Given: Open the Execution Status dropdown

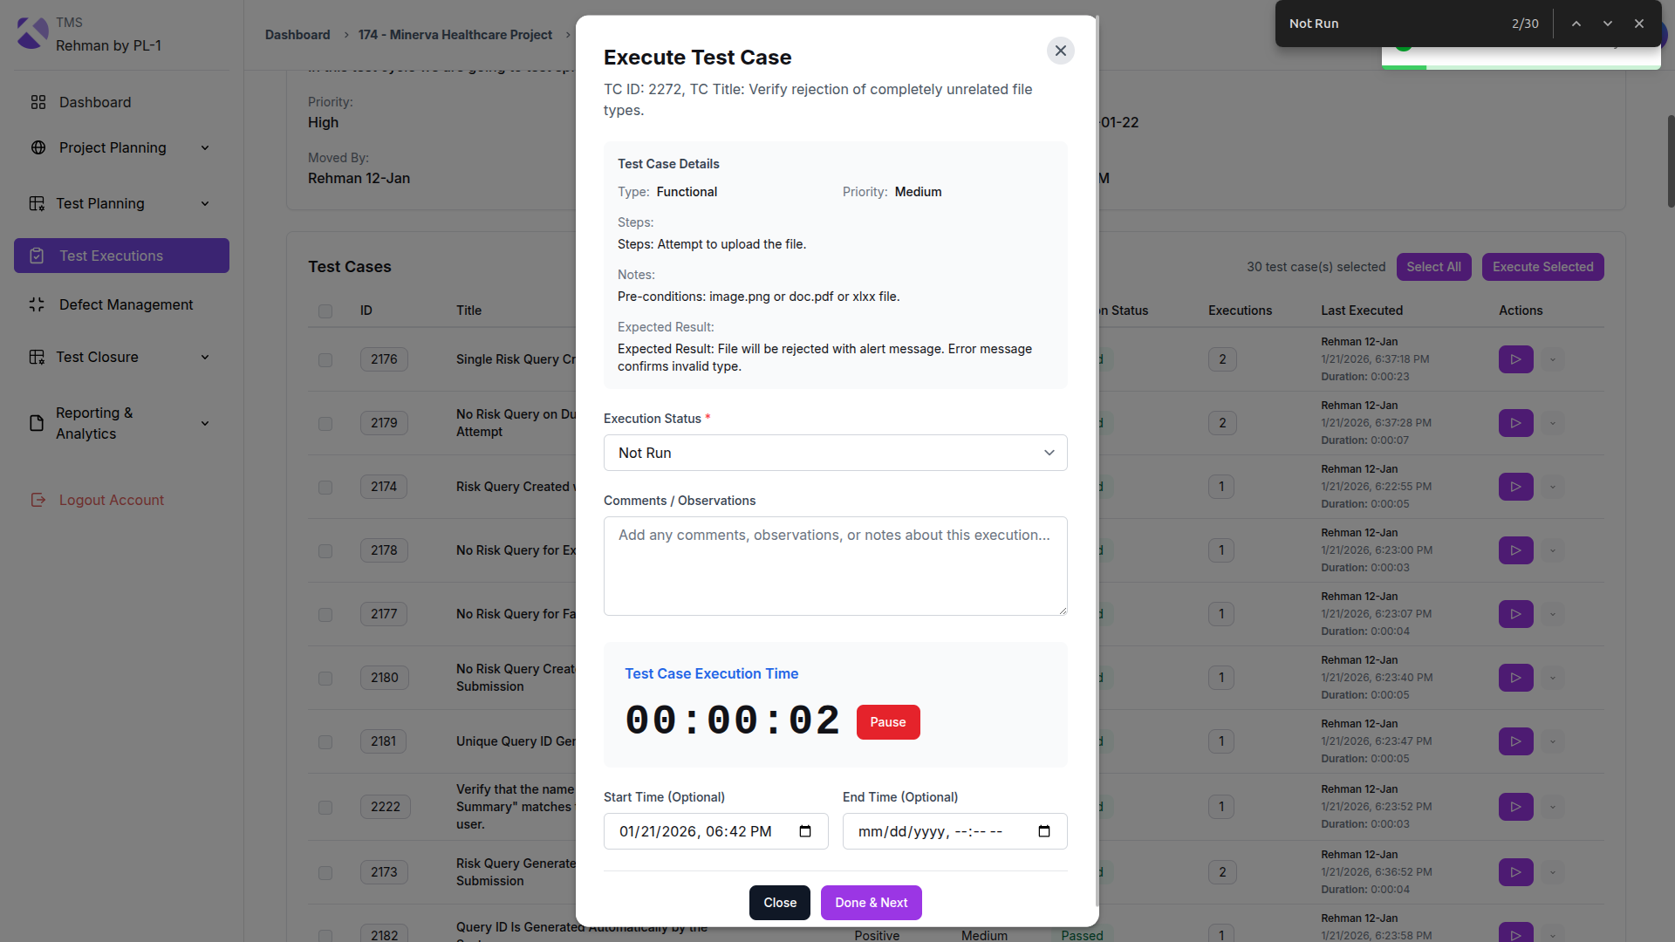Looking at the screenshot, I should pos(835,453).
